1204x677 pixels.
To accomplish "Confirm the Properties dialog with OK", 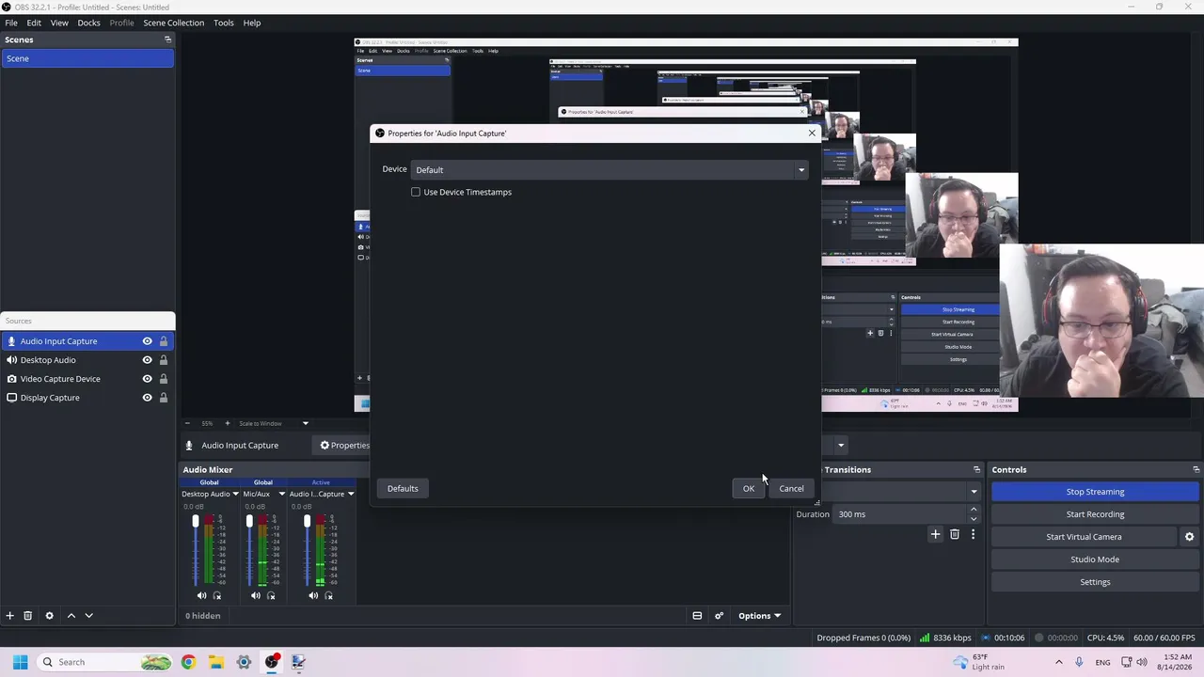I will [x=749, y=488].
